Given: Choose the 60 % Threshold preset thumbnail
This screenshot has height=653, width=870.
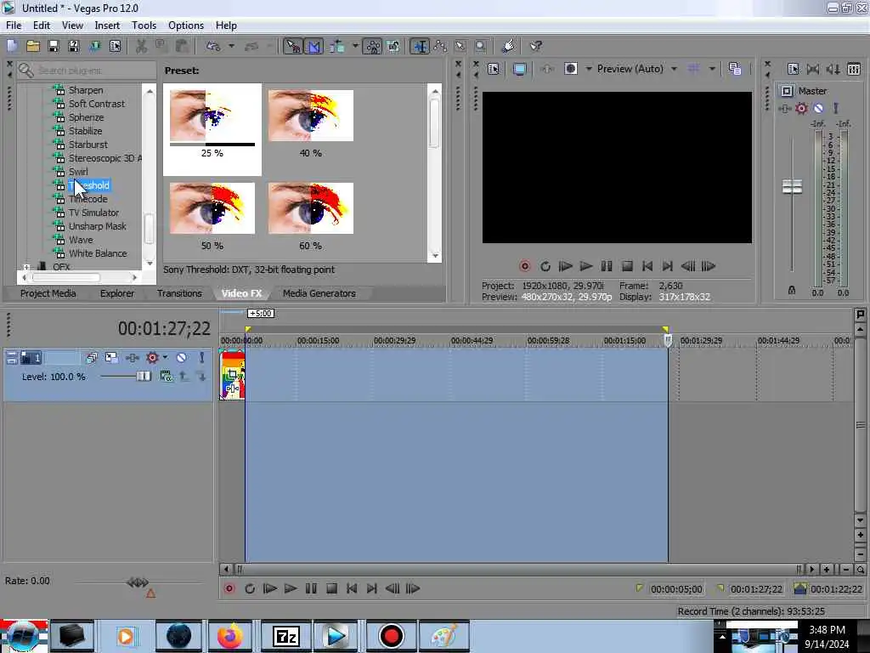Looking at the screenshot, I should click(310, 208).
